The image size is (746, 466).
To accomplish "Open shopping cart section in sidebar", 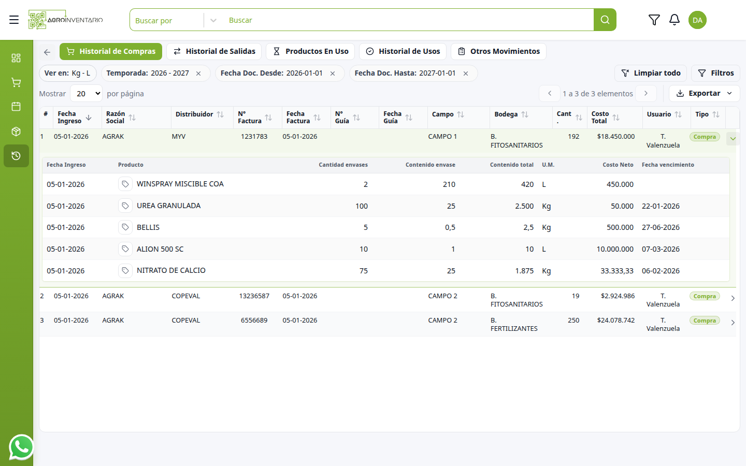I will pos(16,82).
